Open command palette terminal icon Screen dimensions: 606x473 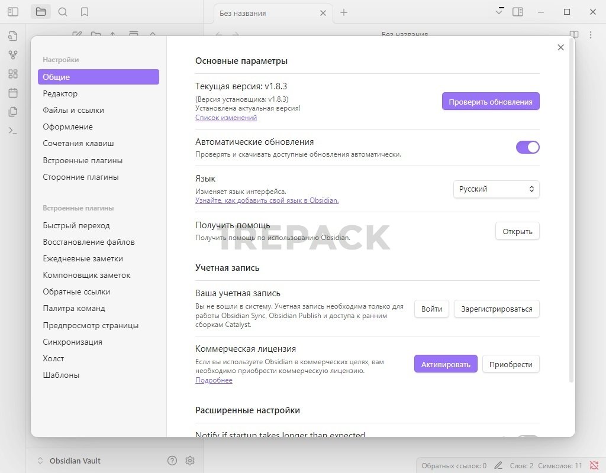coord(13,131)
